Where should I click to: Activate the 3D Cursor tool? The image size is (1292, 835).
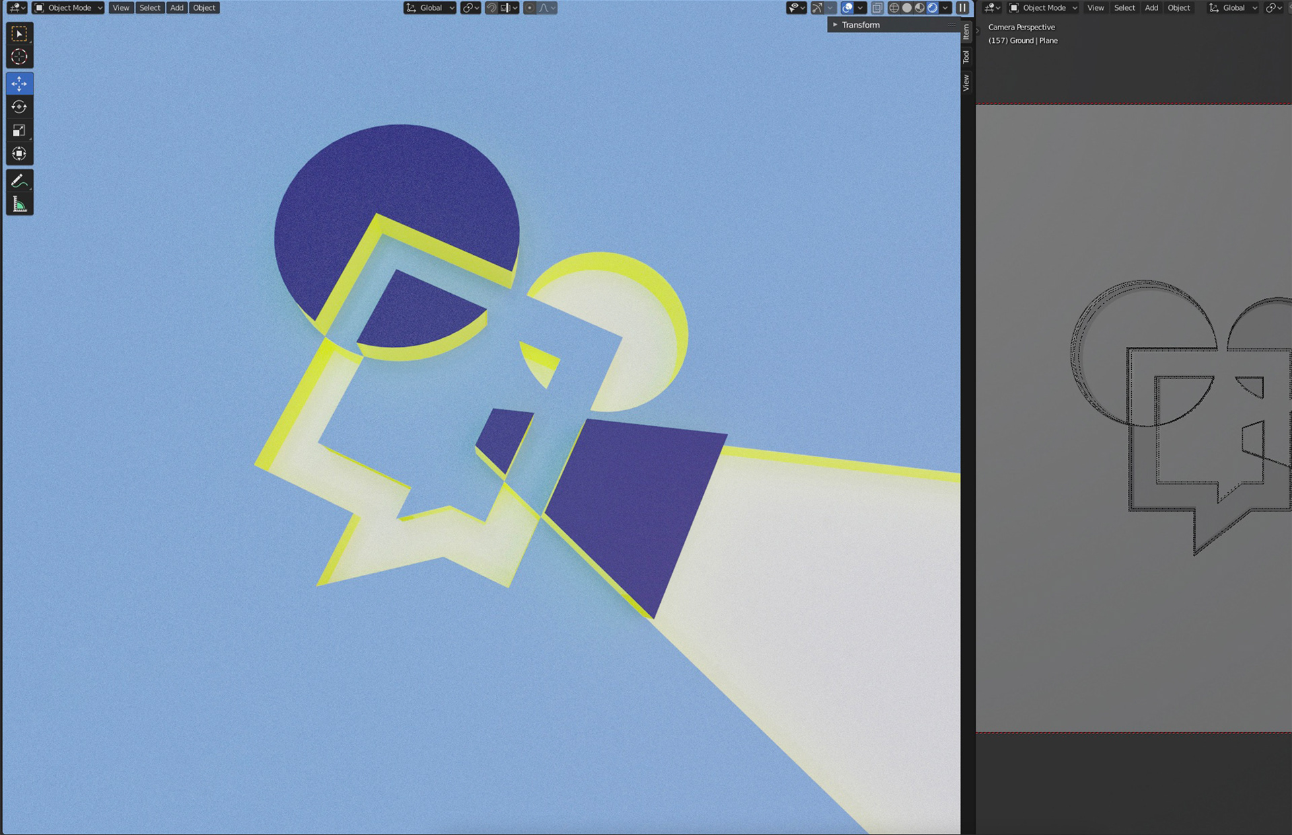coord(20,57)
